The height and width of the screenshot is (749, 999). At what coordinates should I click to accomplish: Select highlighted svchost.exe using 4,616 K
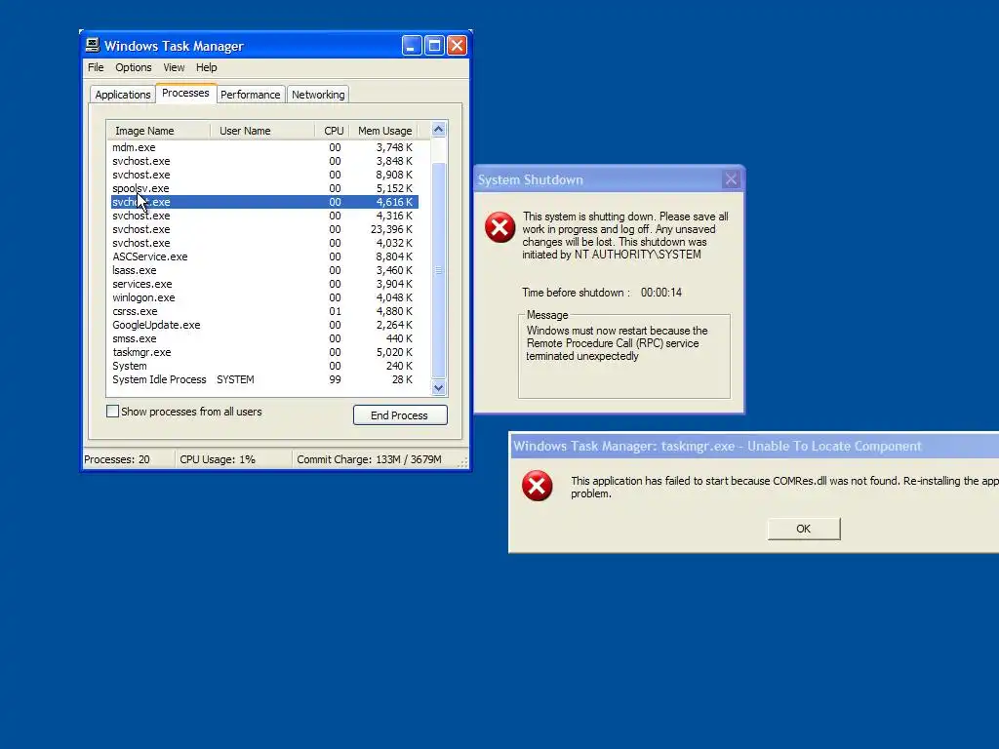tap(264, 202)
